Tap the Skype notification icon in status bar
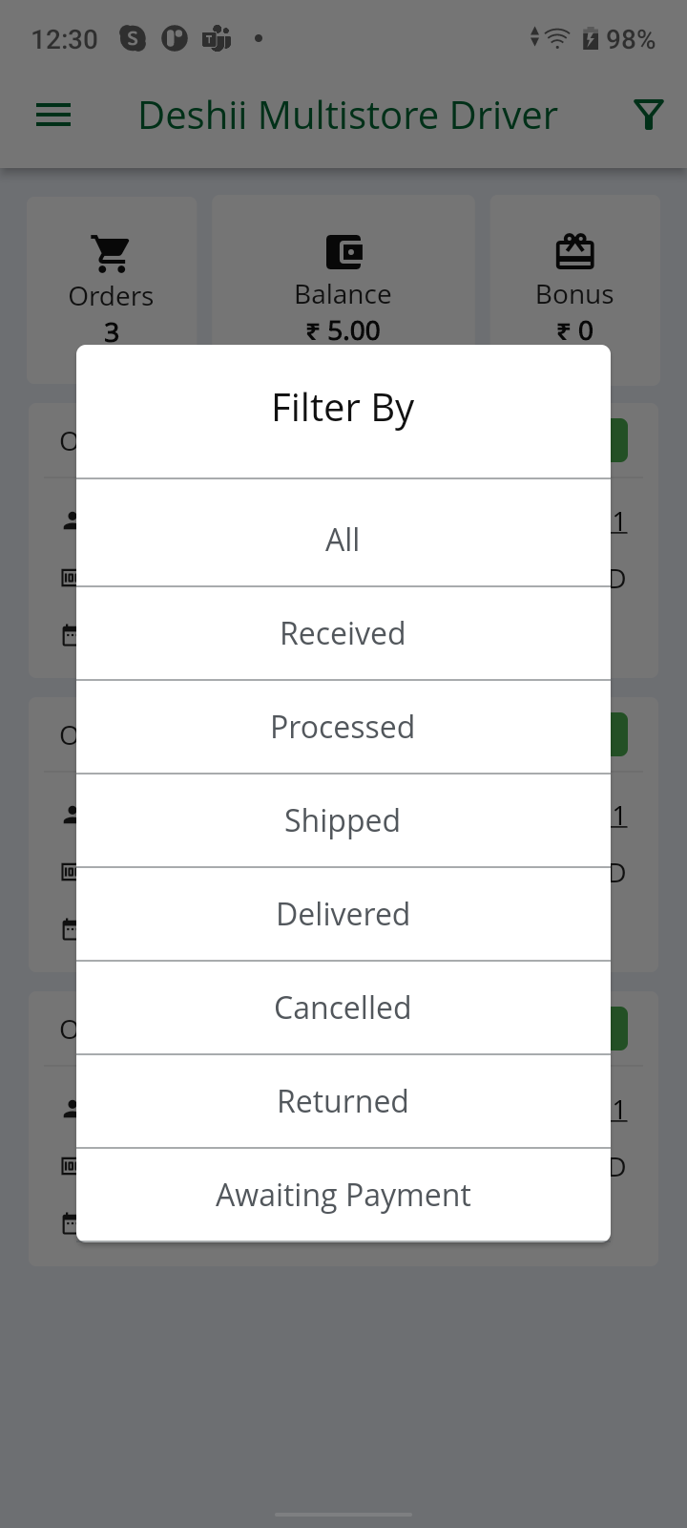Screen dimensions: 687x1528 click(133, 39)
